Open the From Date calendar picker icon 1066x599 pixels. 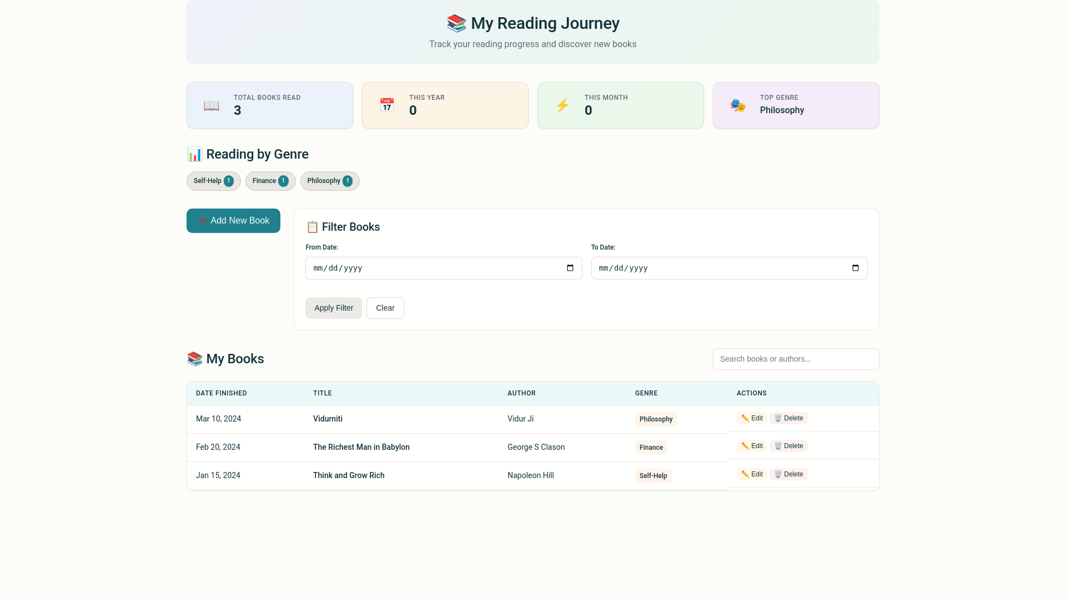(570, 268)
